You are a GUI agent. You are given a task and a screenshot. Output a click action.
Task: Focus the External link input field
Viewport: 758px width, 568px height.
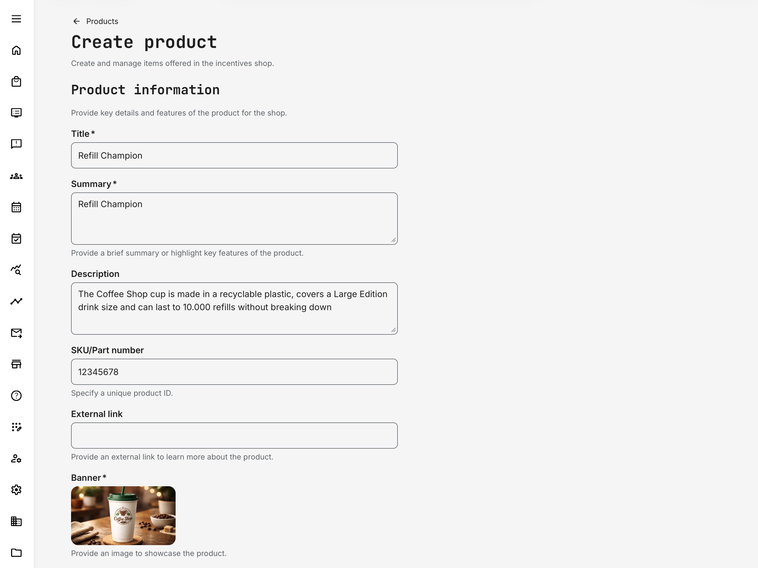pos(234,435)
